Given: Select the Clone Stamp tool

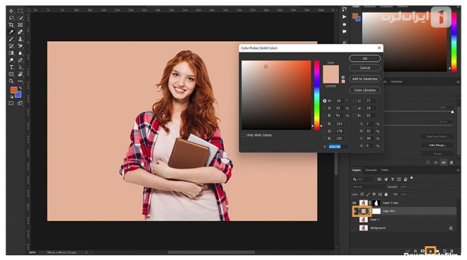Looking at the screenshot, I should 20,39.
